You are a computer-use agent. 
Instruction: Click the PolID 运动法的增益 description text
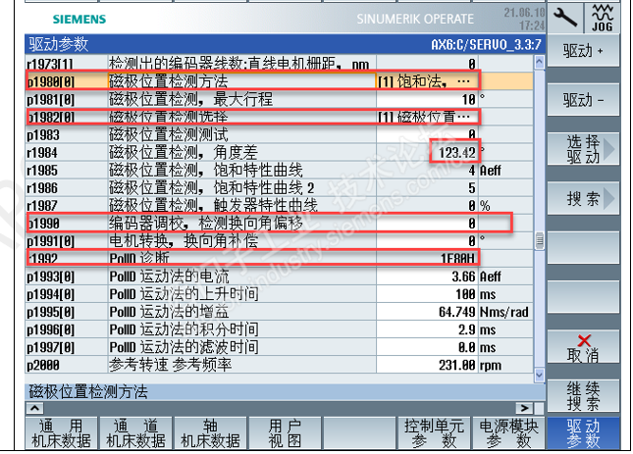pos(169,312)
